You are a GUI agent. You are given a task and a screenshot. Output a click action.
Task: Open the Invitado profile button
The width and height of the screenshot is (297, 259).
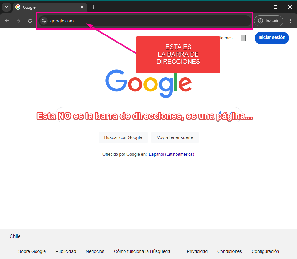pos(269,21)
